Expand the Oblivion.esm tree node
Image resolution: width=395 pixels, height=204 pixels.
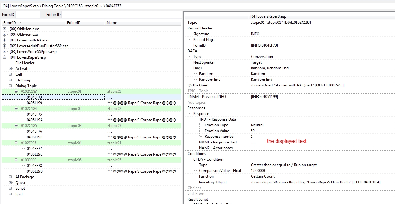[x=5, y=29]
